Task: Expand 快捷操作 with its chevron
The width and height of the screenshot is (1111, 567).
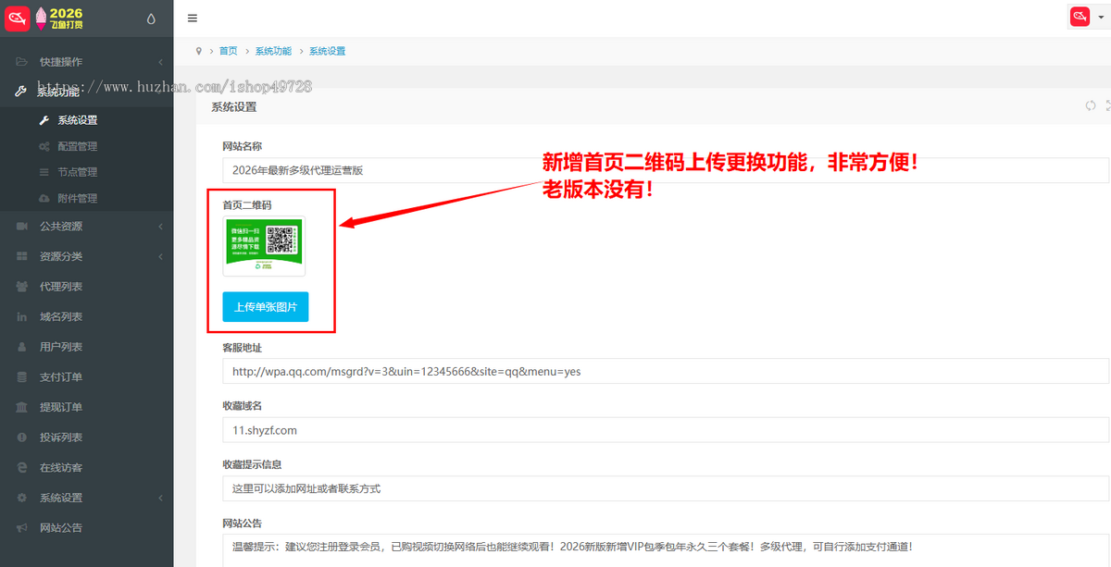Action: 160,62
